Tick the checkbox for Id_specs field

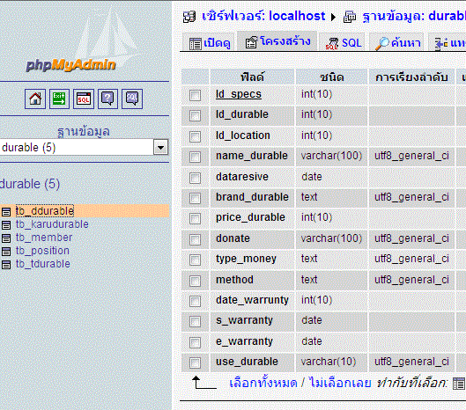[x=195, y=95]
